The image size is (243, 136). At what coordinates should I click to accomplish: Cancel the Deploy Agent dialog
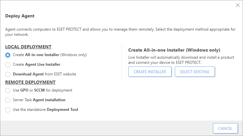pyautogui.click(x=225, y=128)
